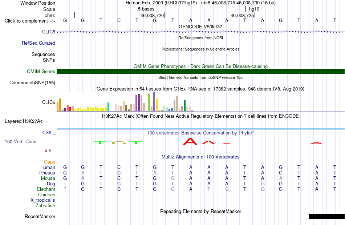
Task: Click the dark green bar in the GTEx chart
Action: (x=184, y=106)
